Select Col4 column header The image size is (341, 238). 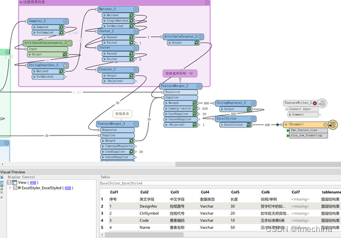click(205, 192)
